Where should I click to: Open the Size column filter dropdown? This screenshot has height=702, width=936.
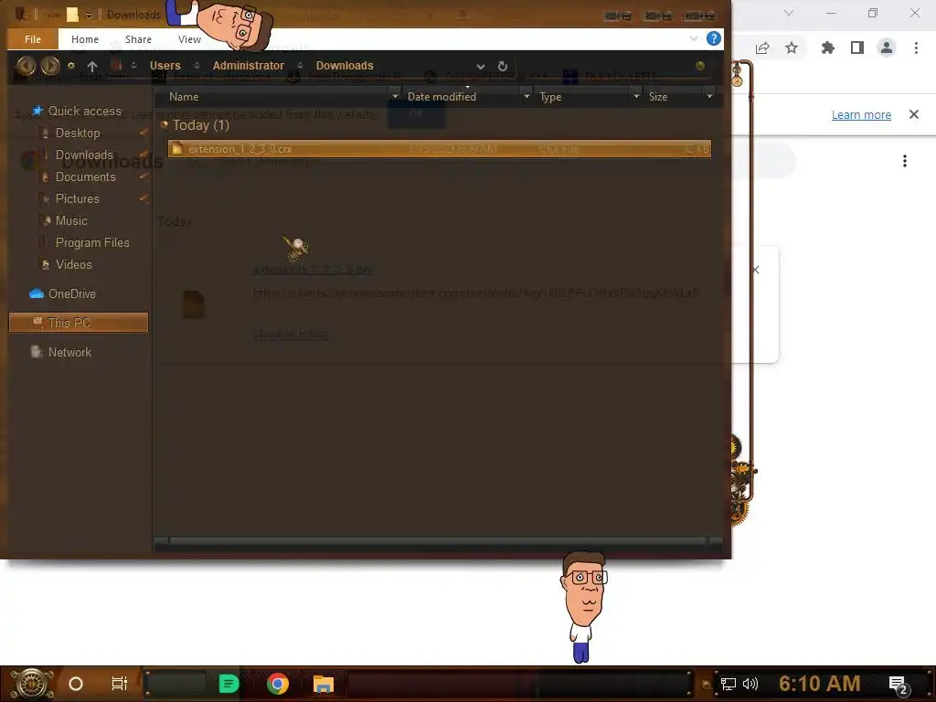click(709, 97)
